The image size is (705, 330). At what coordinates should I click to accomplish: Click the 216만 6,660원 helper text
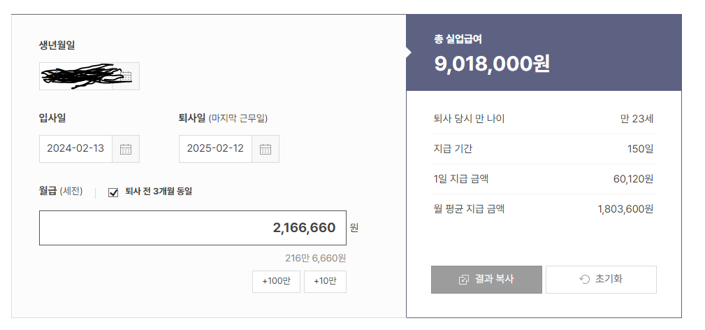pos(315,258)
